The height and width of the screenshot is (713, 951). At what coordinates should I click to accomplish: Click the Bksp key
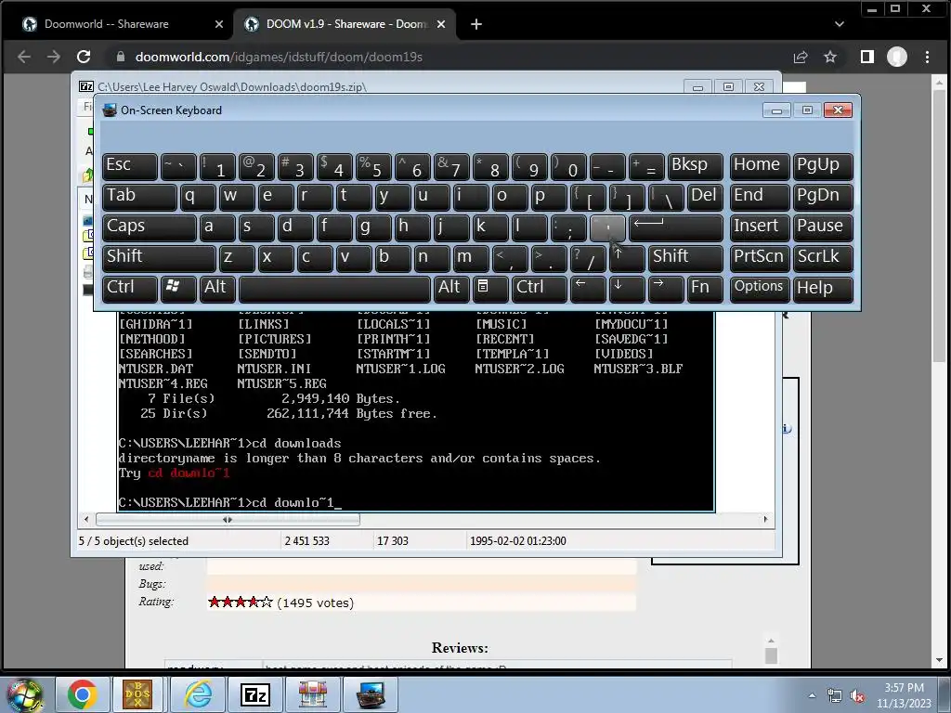click(x=695, y=166)
